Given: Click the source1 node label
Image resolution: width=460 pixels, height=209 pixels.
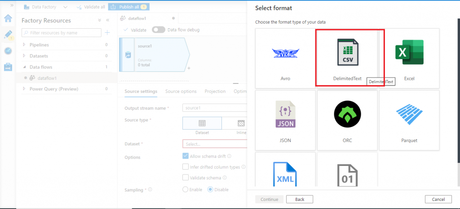Looking at the screenshot, I should click(x=145, y=46).
